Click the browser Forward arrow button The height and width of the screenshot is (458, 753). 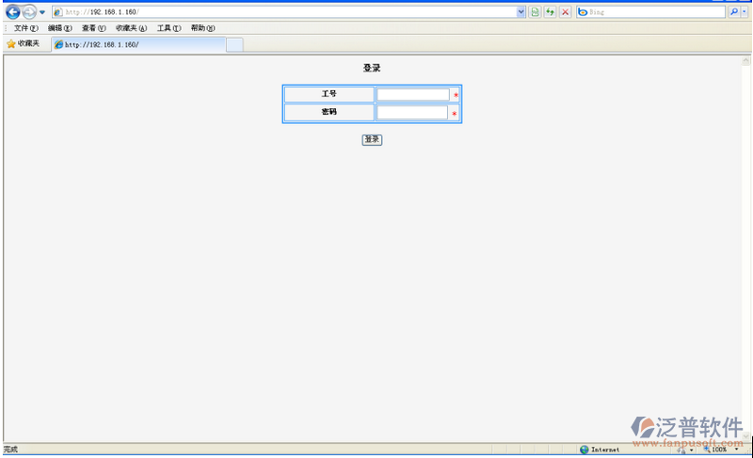coord(29,12)
